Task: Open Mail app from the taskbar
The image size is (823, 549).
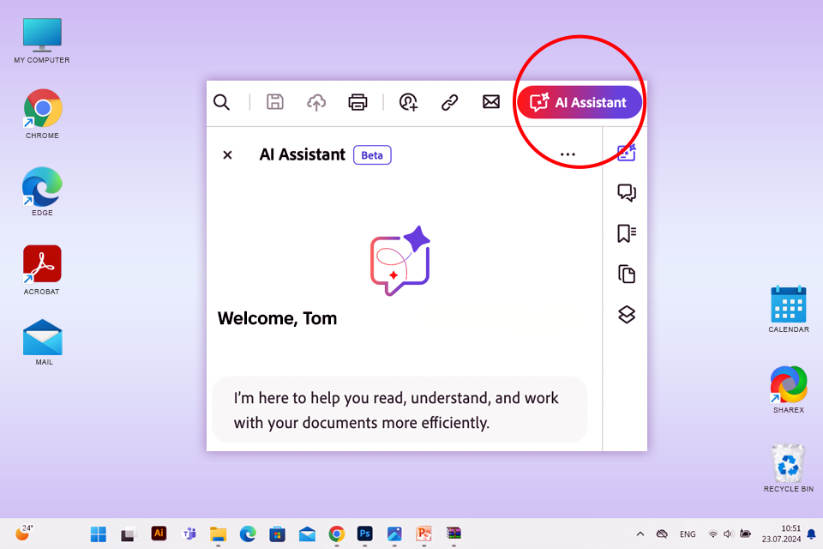Action: tap(307, 534)
